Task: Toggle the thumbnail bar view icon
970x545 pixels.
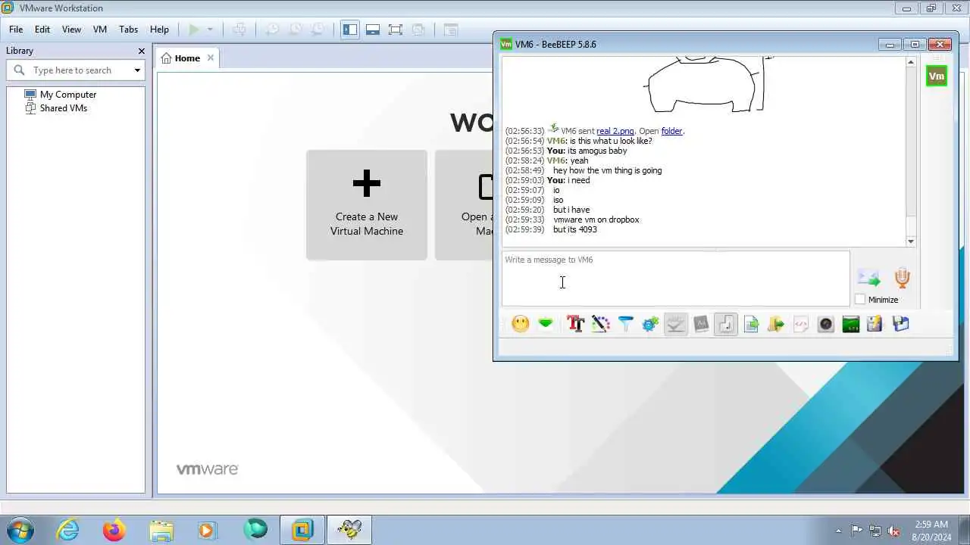Action: (x=373, y=30)
